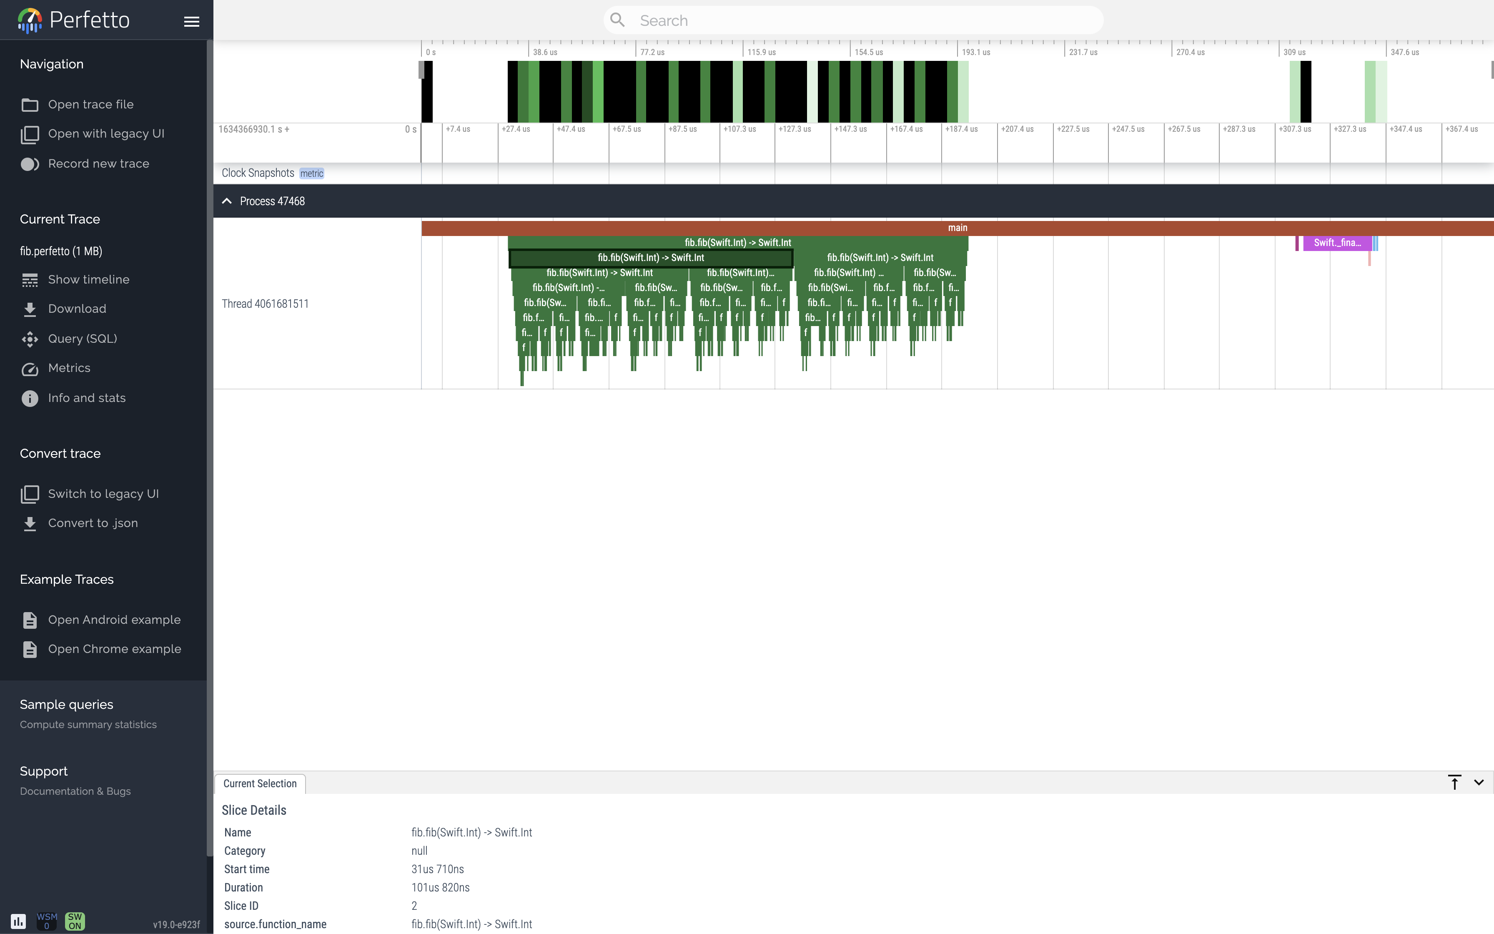Image resolution: width=1494 pixels, height=934 pixels.
Task: Download trace icon
Action: (29, 309)
